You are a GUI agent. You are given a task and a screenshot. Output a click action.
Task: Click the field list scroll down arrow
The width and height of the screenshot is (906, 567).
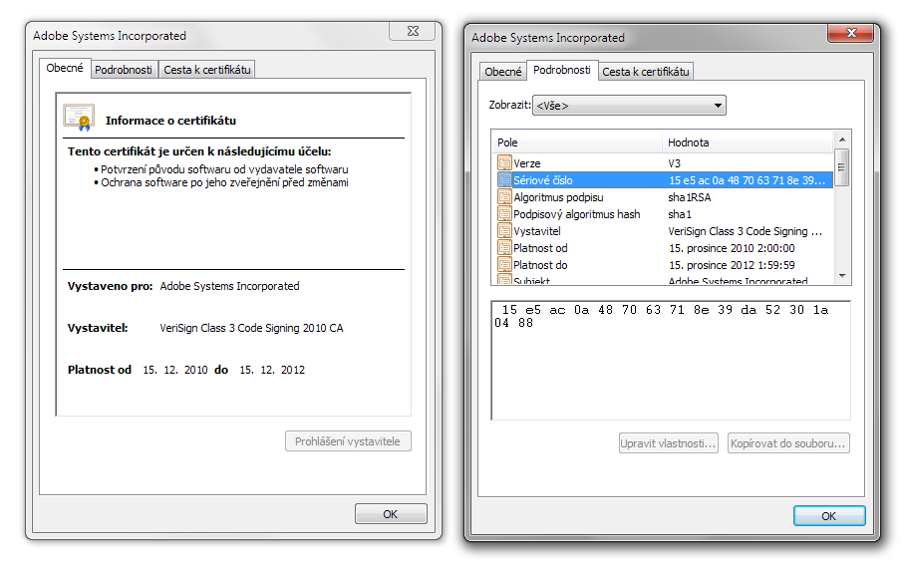pyautogui.click(x=842, y=276)
